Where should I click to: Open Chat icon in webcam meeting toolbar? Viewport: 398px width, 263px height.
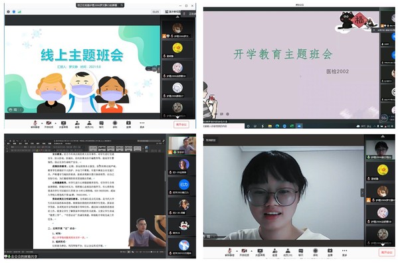tap(301, 252)
